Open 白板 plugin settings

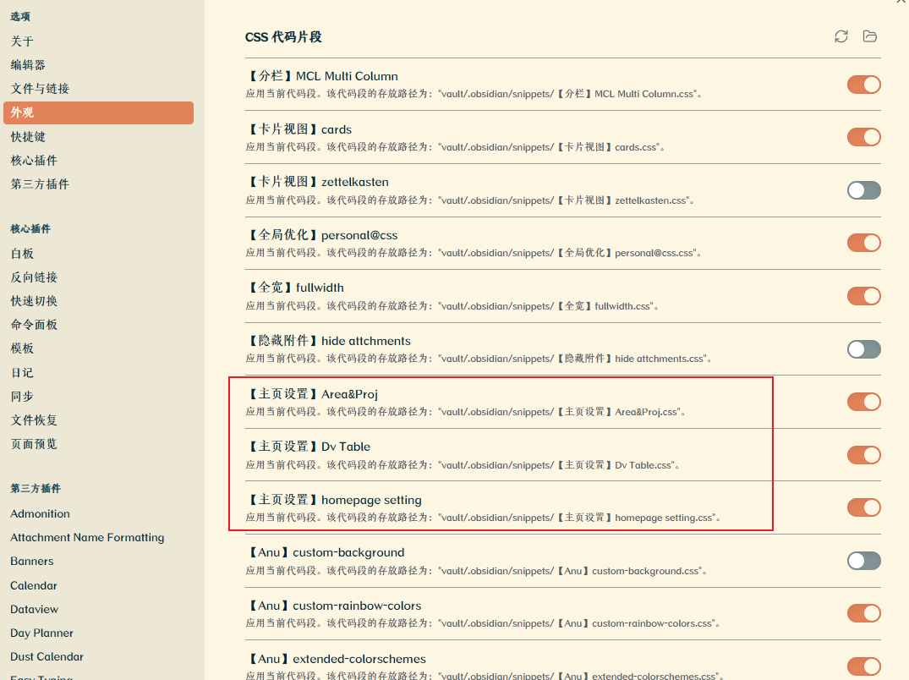tap(99, 254)
